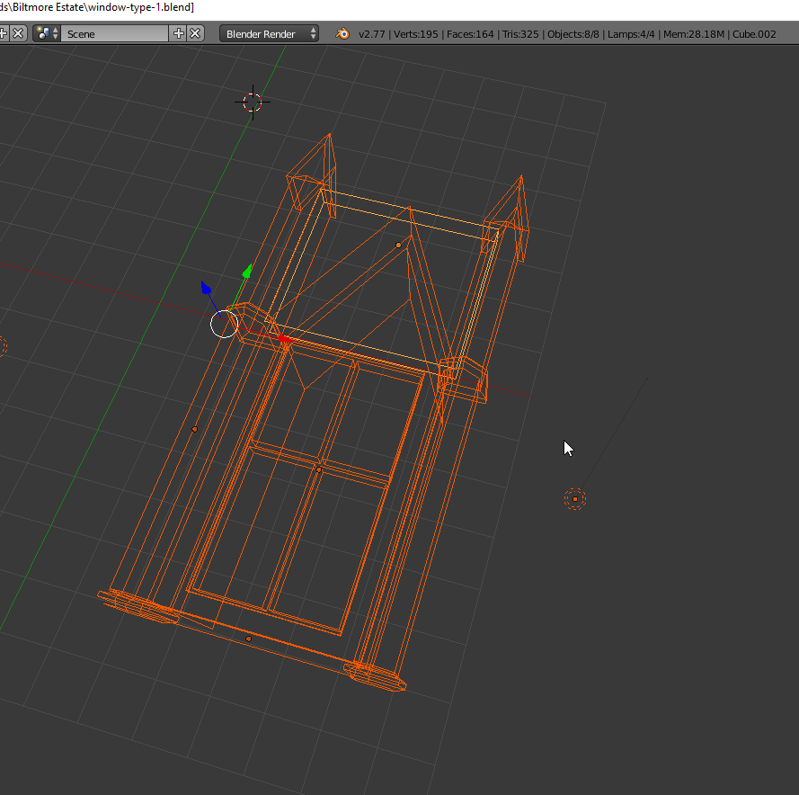
Task: Click the Scene name field
Action: tap(116, 33)
